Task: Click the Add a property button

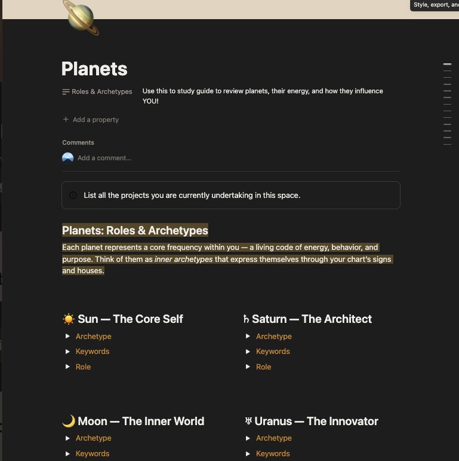Action: tap(96, 120)
